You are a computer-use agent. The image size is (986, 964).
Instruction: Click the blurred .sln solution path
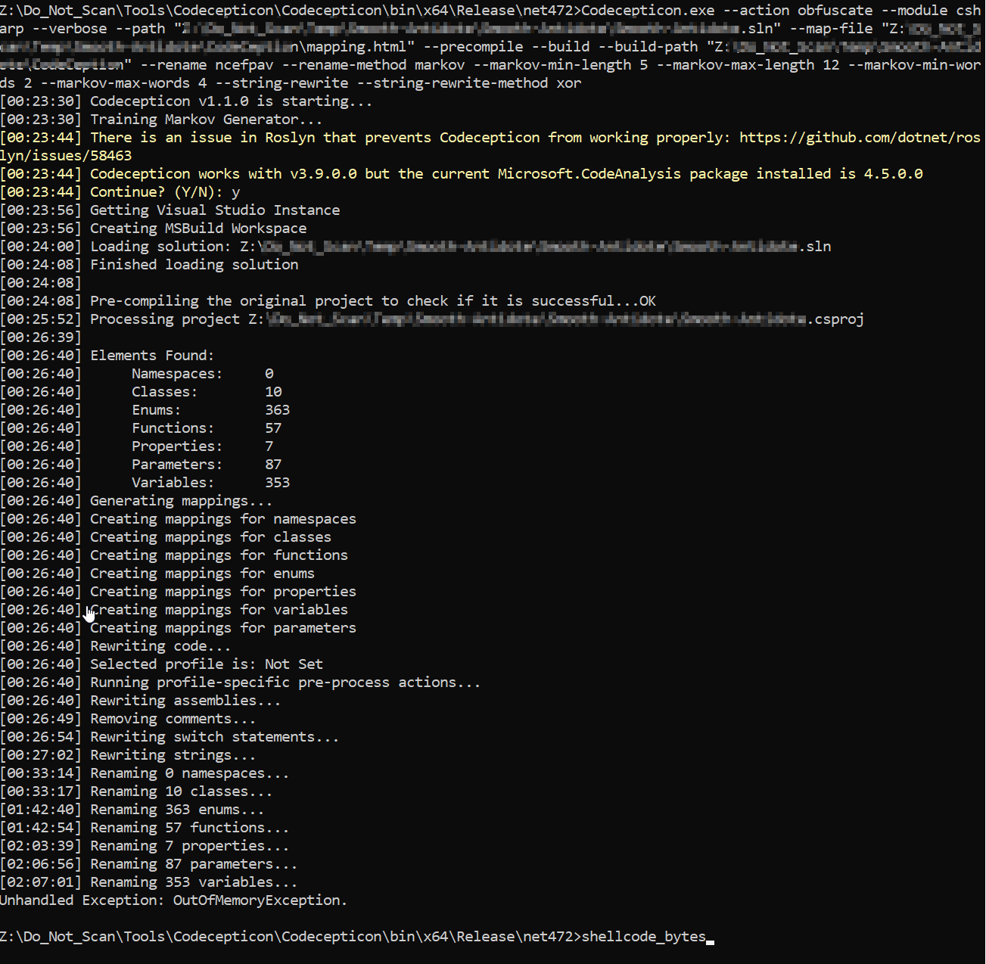point(530,246)
